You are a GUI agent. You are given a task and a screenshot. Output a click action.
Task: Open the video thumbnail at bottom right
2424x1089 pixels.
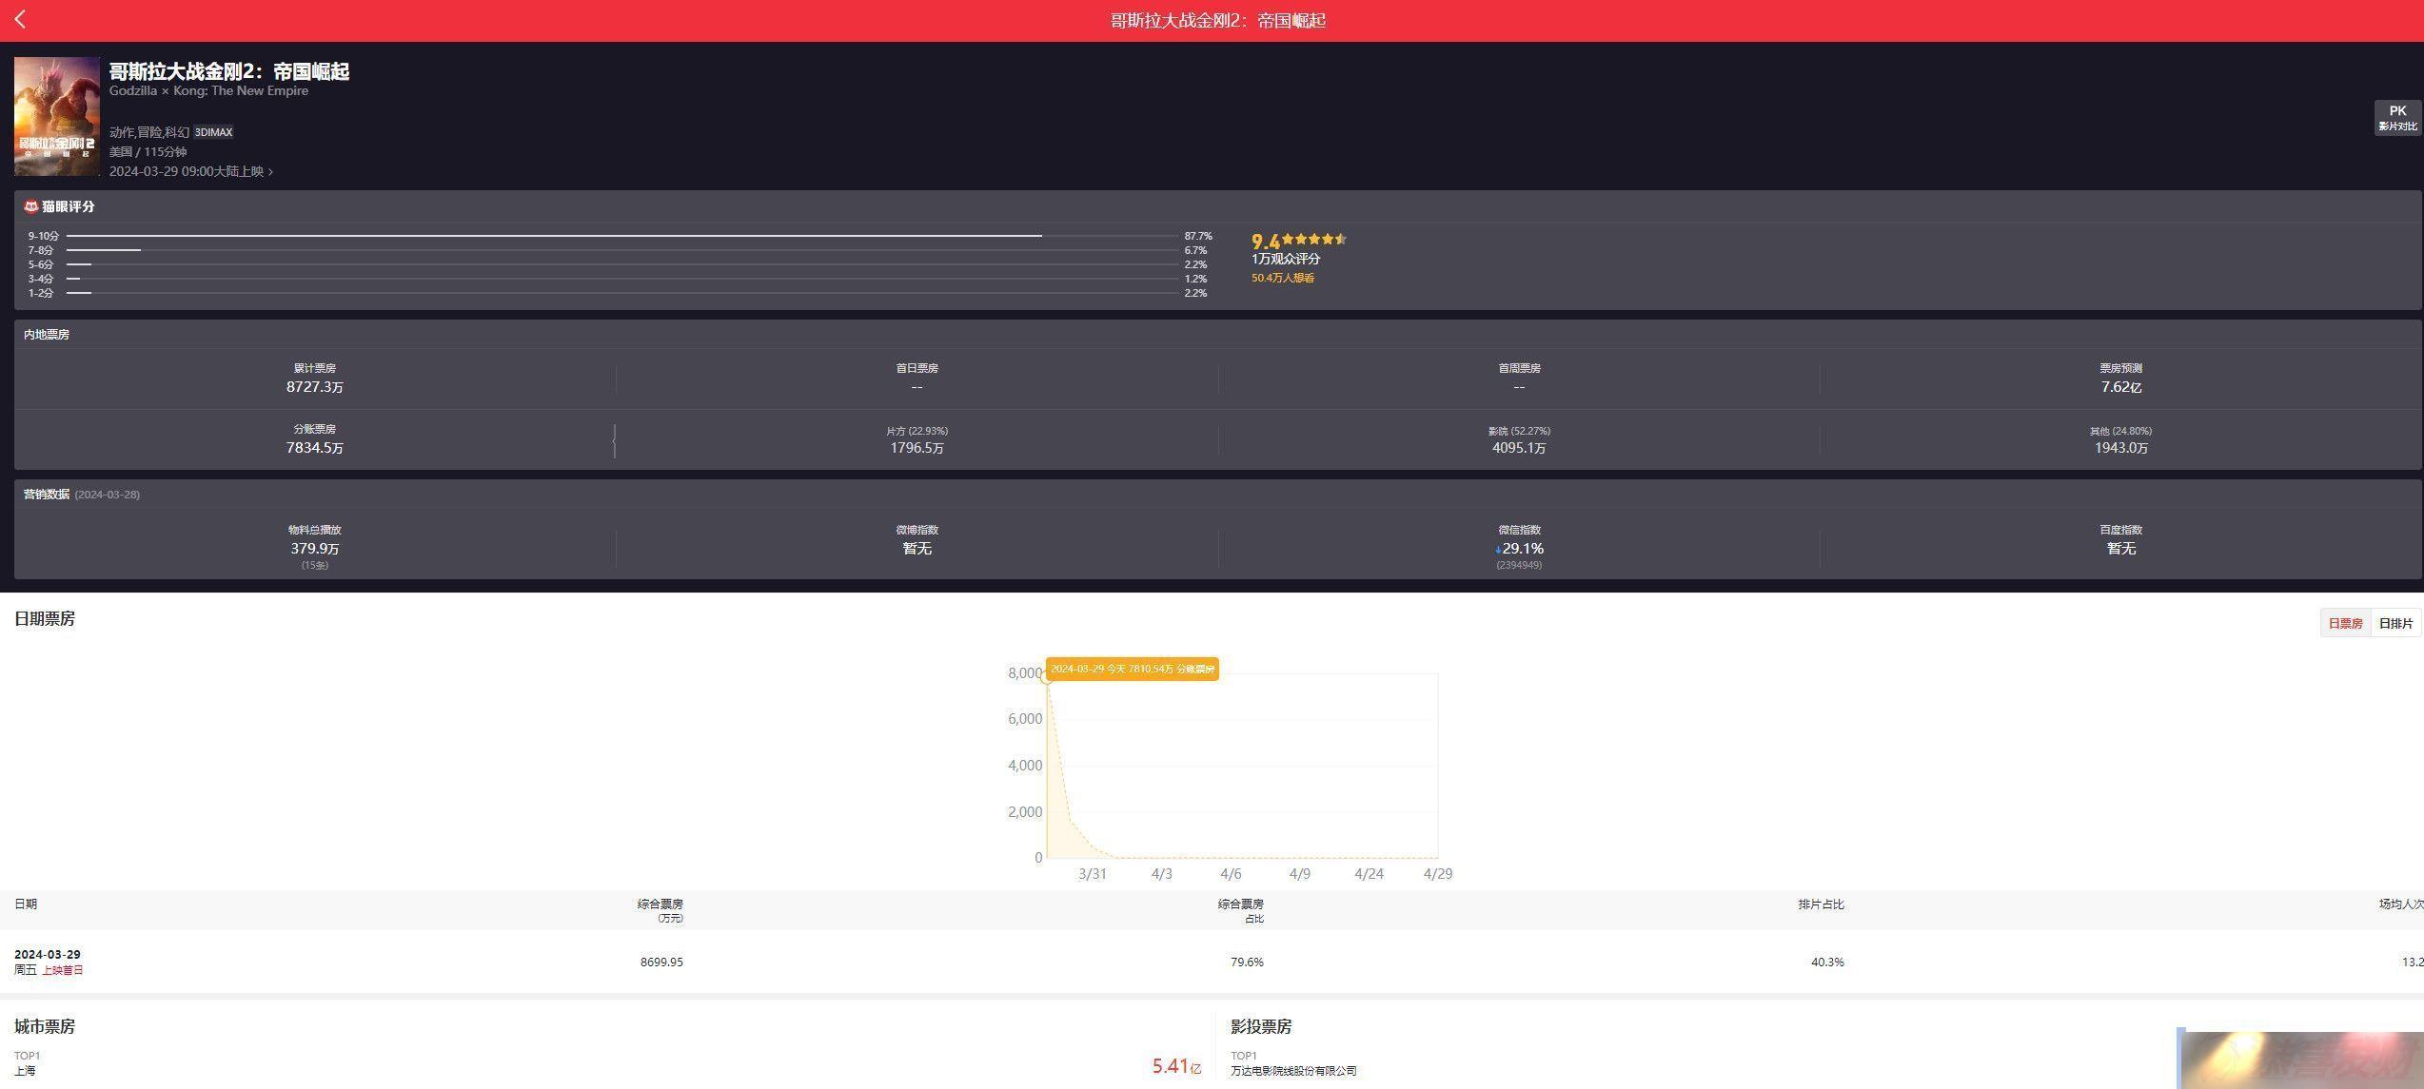coord(2300,1060)
